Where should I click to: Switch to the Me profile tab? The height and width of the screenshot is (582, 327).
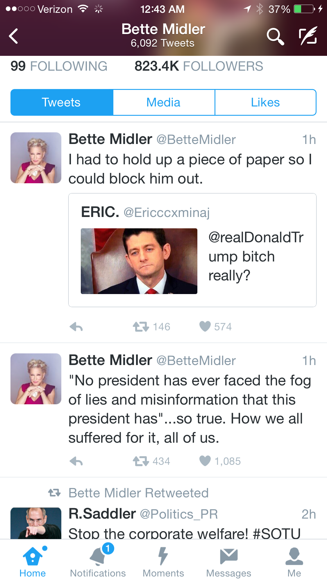[x=294, y=561]
